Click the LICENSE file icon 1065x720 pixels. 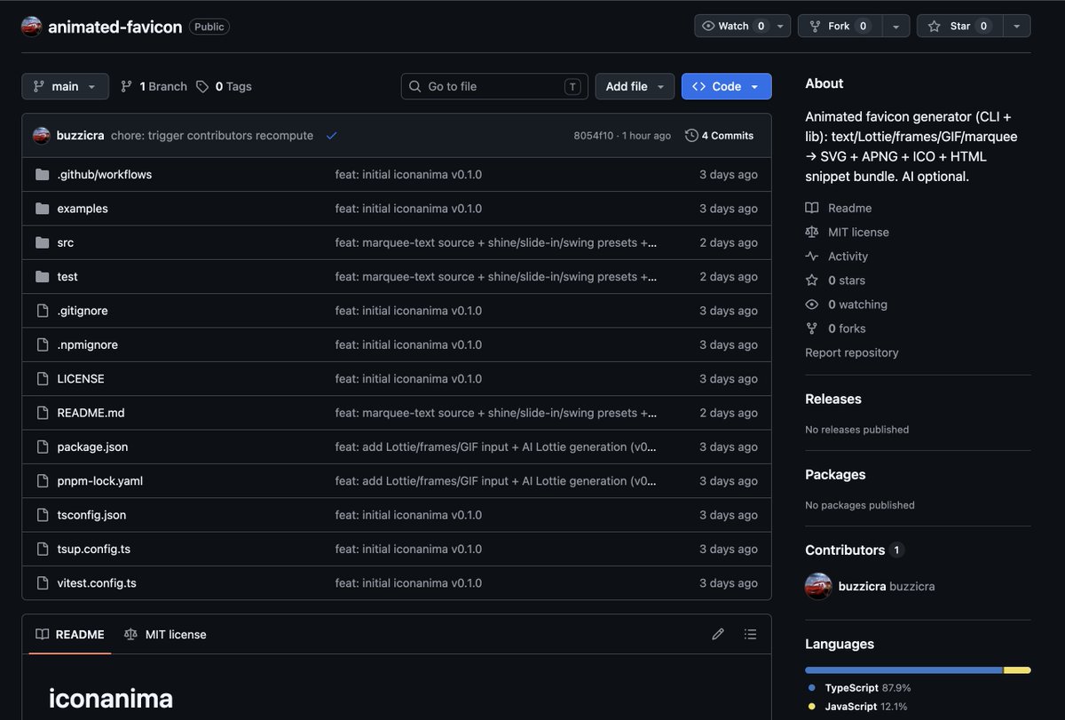pyautogui.click(x=42, y=379)
